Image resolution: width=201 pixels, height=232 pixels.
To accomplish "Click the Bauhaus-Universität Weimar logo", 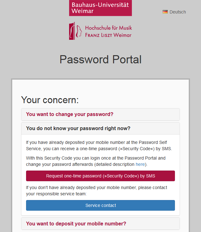I will [x=100, y=8].
